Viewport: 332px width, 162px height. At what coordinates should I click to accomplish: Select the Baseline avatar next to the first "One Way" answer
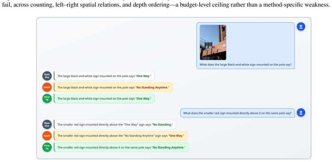47,76
